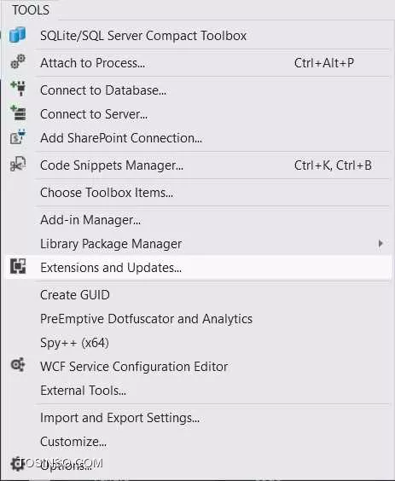The width and height of the screenshot is (395, 481).
Task: Choose Customize... entry
Action: pyautogui.click(x=73, y=442)
